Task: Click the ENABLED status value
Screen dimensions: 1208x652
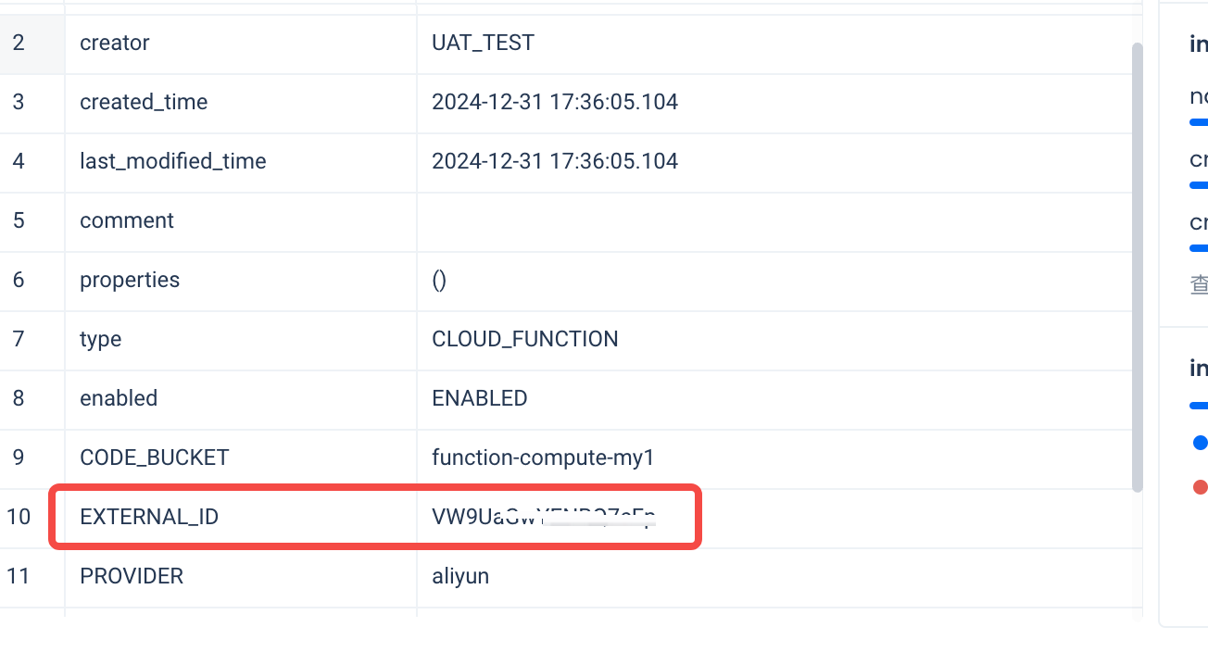Action: [x=479, y=398]
